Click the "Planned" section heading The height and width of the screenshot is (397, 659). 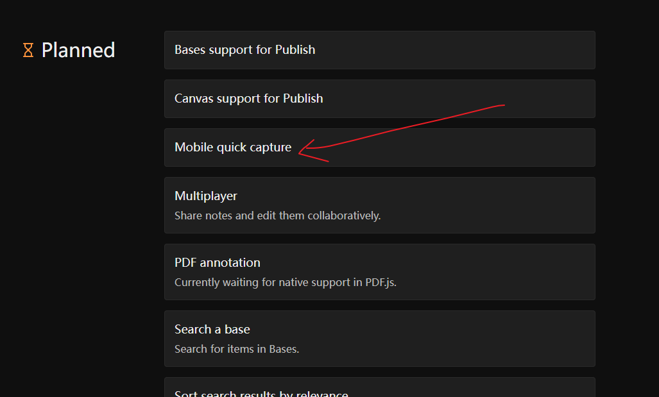pyautogui.click(x=78, y=50)
